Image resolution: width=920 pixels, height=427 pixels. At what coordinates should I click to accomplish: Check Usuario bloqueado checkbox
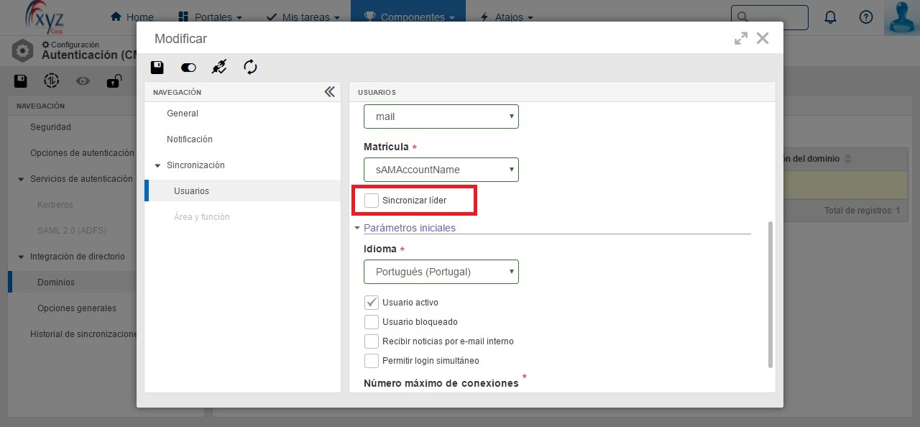(x=372, y=322)
